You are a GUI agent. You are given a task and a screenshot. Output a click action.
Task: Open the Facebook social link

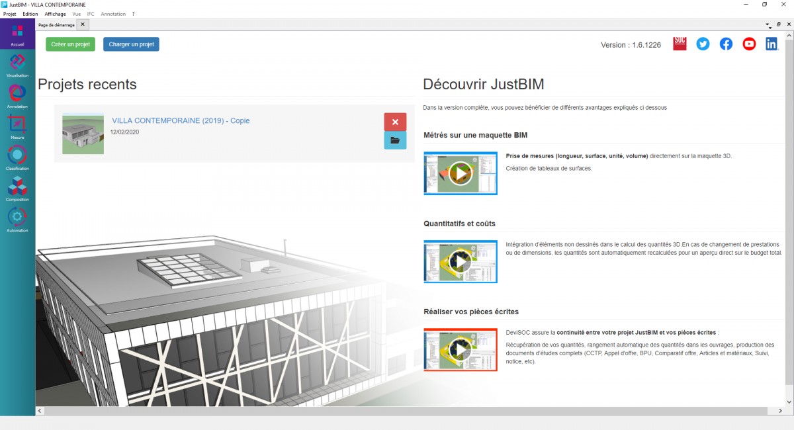click(x=726, y=44)
